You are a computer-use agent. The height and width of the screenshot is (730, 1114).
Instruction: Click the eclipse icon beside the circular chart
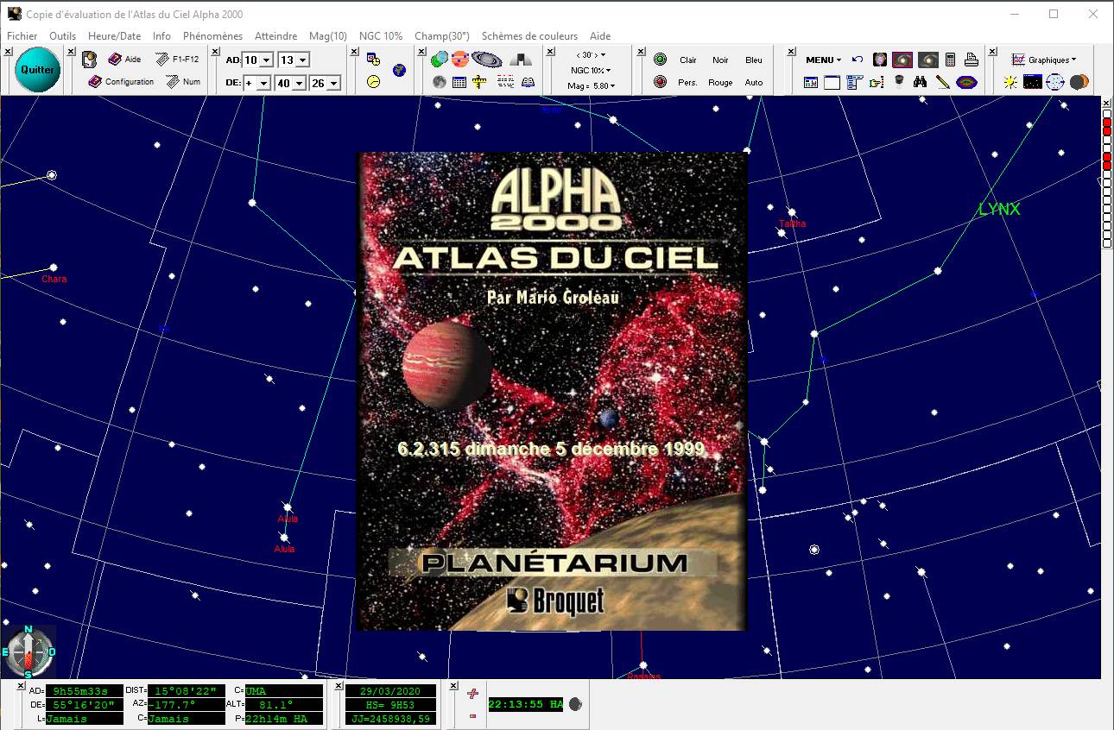pyautogui.click(x=1079, y=82)
